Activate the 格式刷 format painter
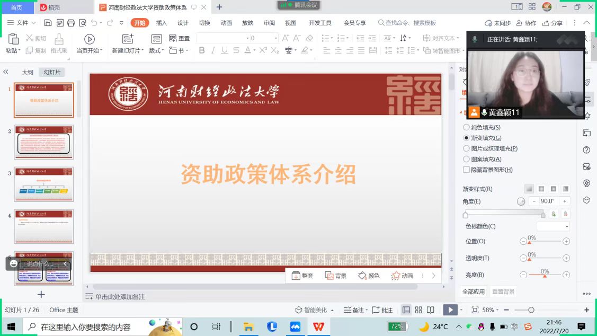 pos(59,43)
